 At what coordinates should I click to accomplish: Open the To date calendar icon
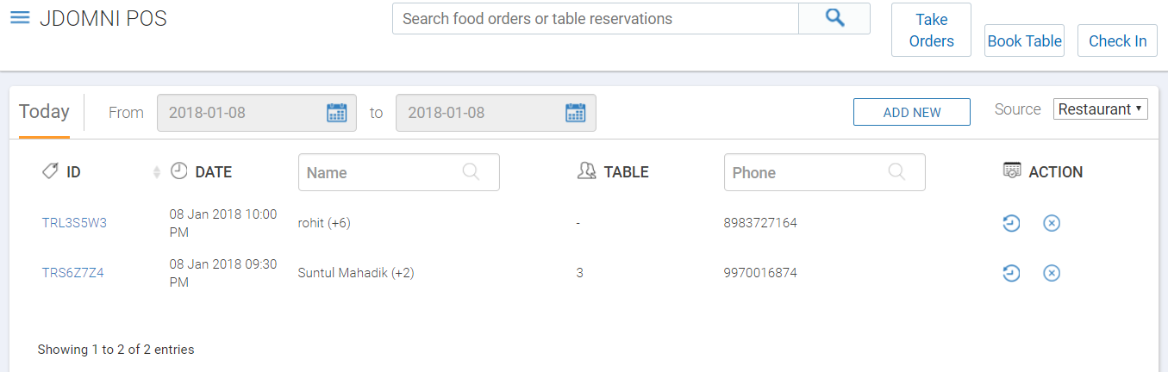tap(575, 113)
